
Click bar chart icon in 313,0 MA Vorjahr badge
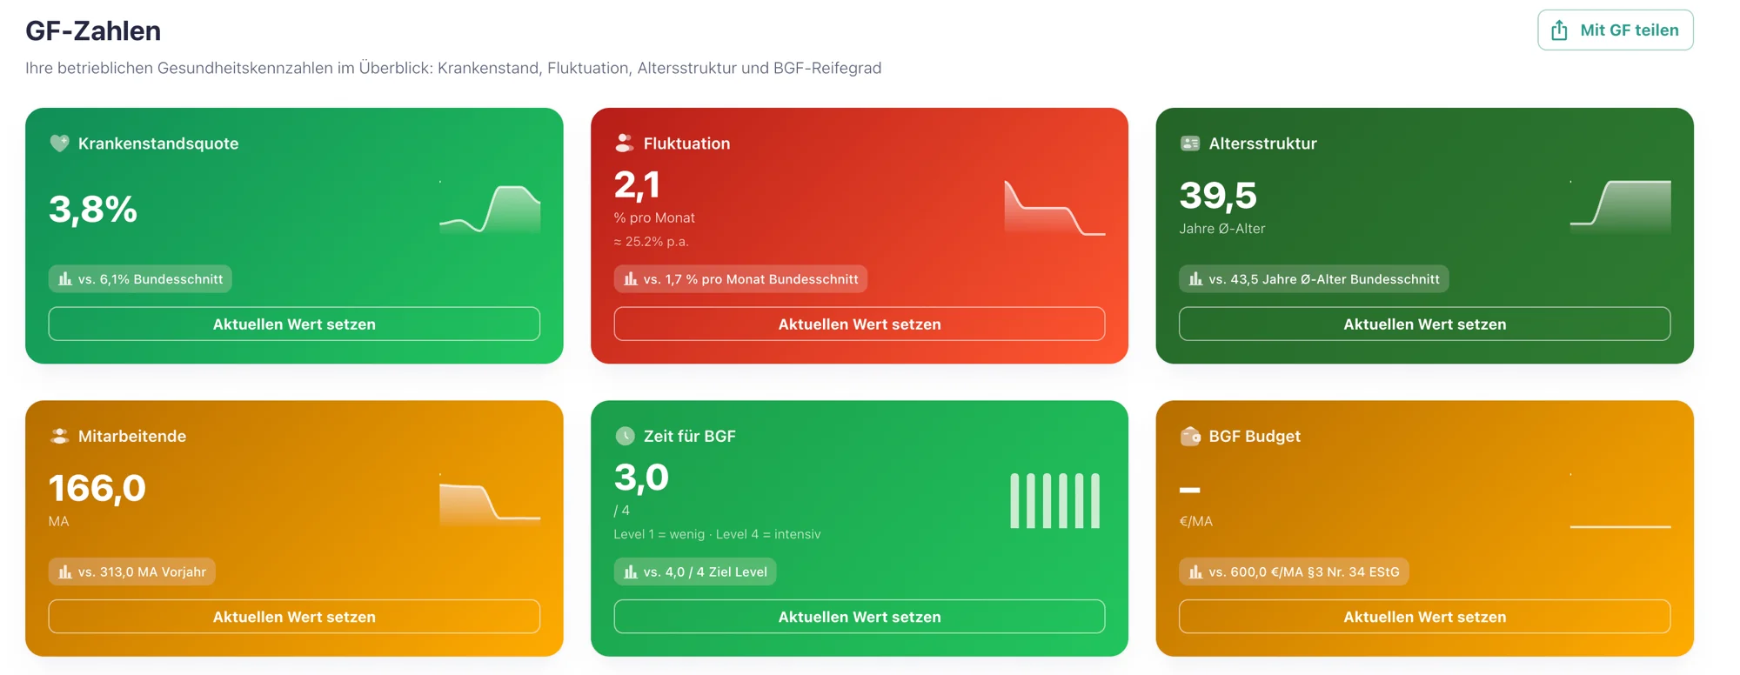click(65, 572)
